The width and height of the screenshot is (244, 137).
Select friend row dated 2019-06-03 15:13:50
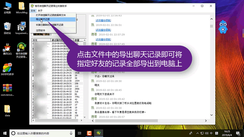58,81
